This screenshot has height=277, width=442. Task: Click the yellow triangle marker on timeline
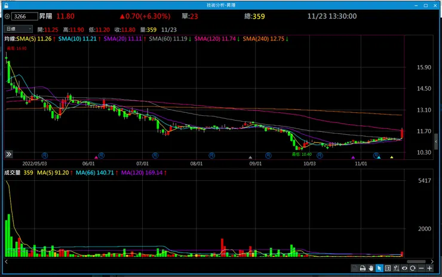pos(392,157)
